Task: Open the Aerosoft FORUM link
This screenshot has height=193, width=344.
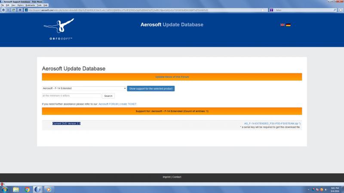Action: 108,104
